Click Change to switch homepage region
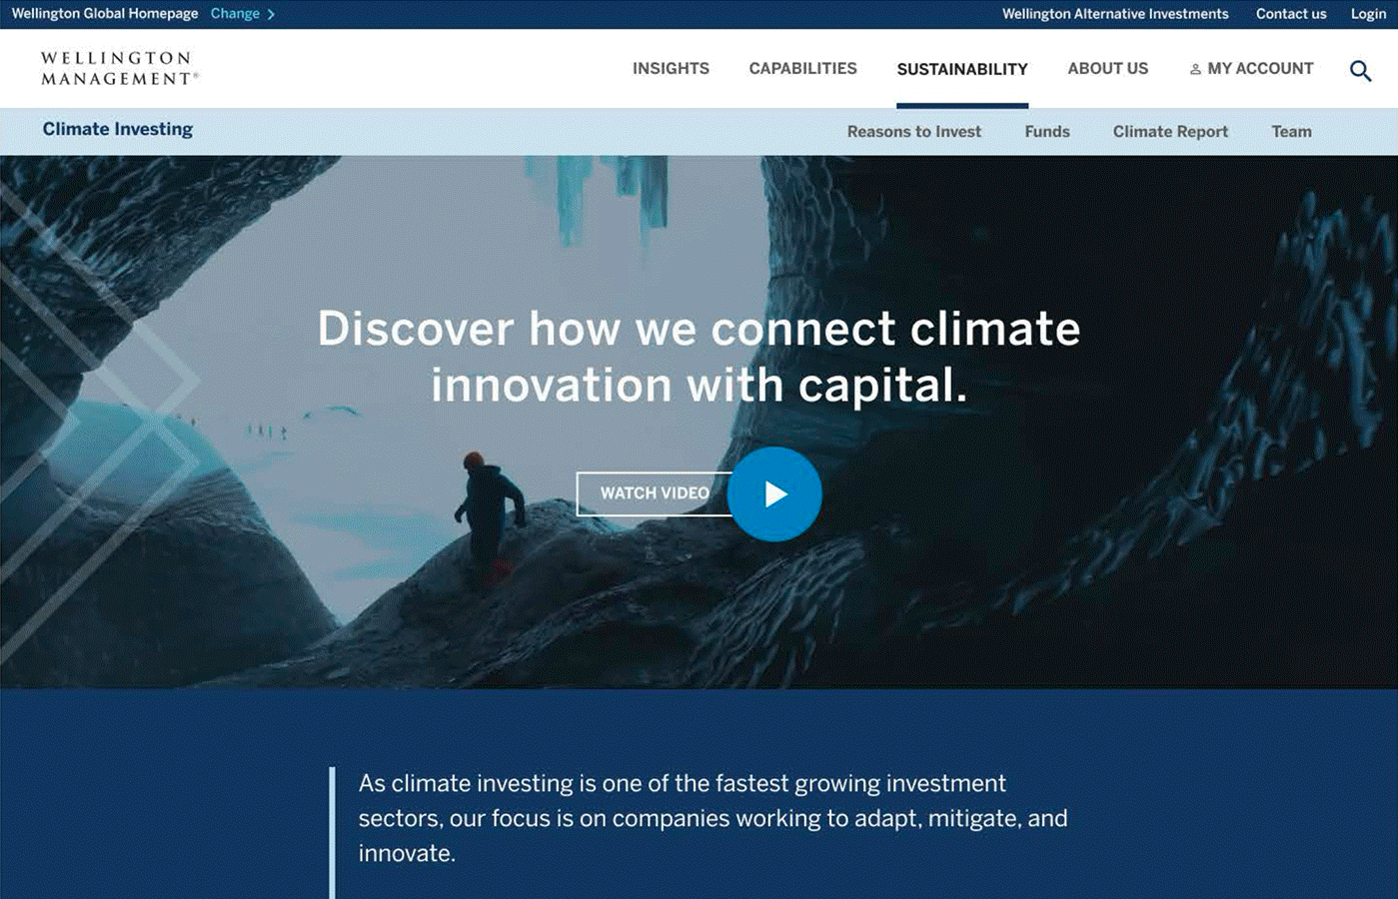Screen dimensions: 1398x899 [x=235, y=14]
